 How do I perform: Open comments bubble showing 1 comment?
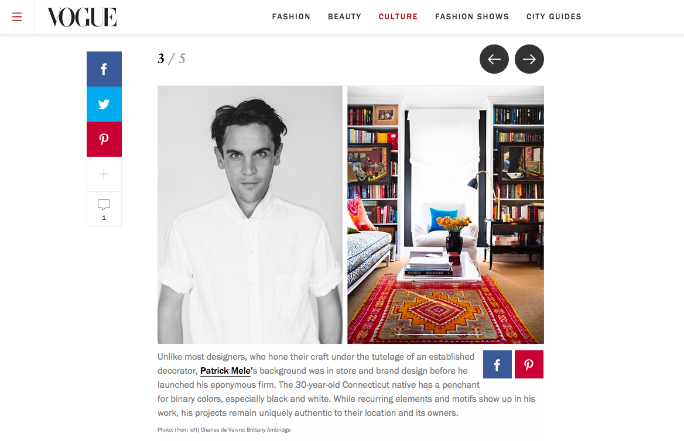point(104,209)
